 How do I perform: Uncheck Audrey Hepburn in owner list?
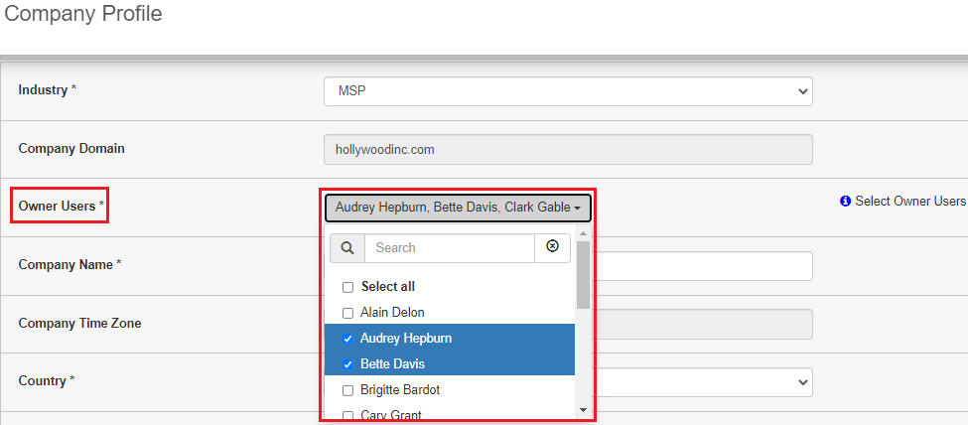tap(347, 339)
